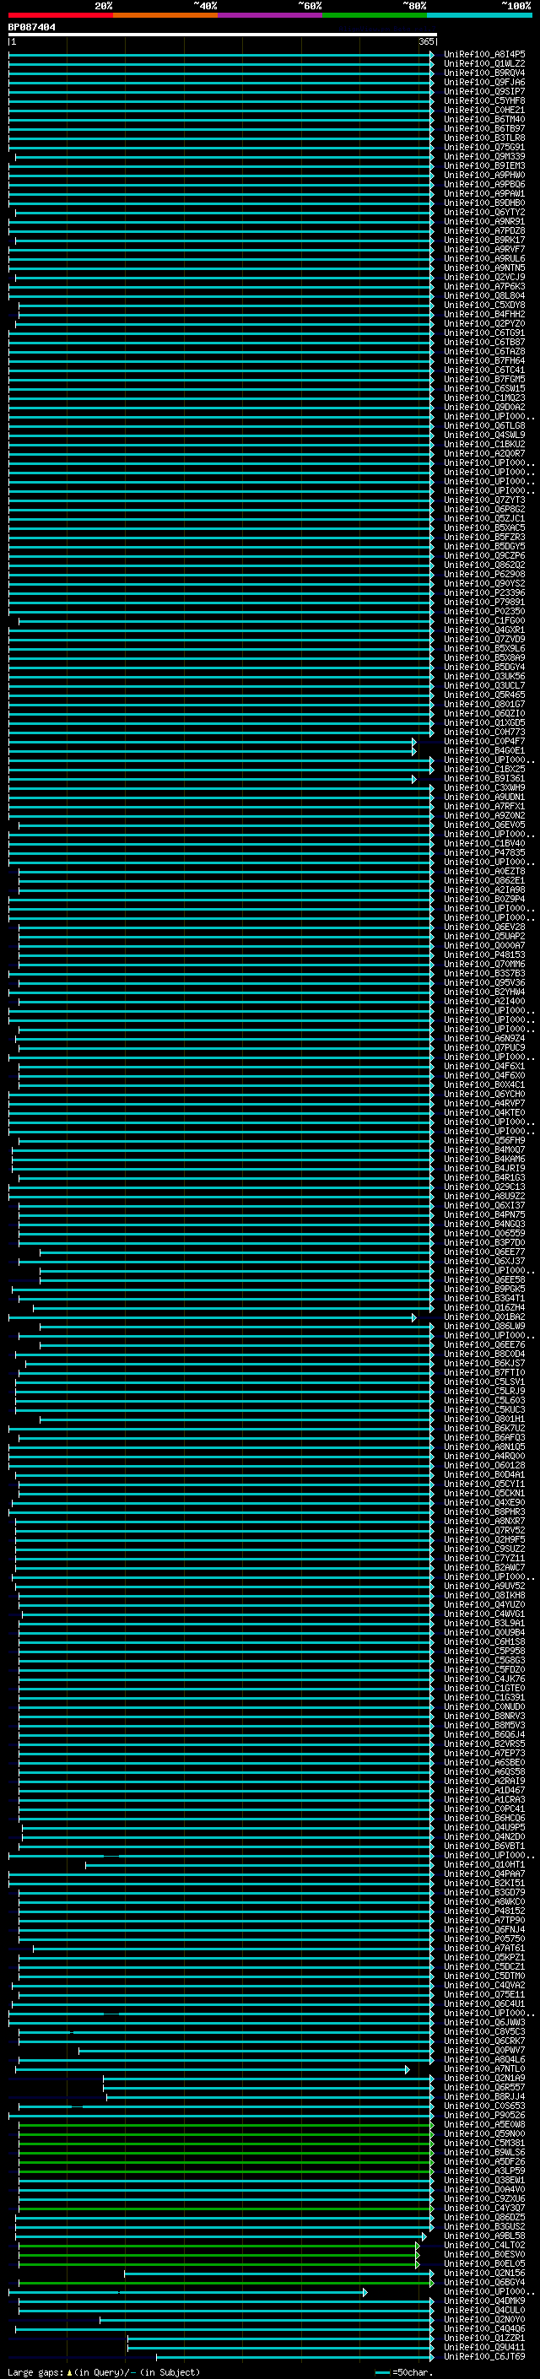The image size is (540, 2379).
Task: Select the UniRef100_Q2PYZ0 label
Action: [x=484, y=323]
